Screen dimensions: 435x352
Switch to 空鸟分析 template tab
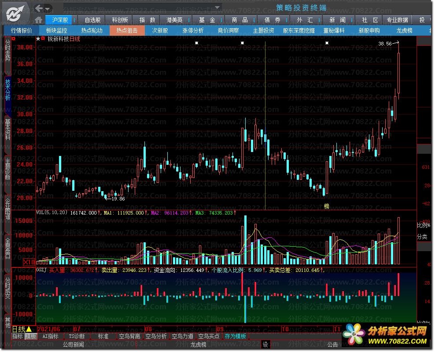point(156,336)
